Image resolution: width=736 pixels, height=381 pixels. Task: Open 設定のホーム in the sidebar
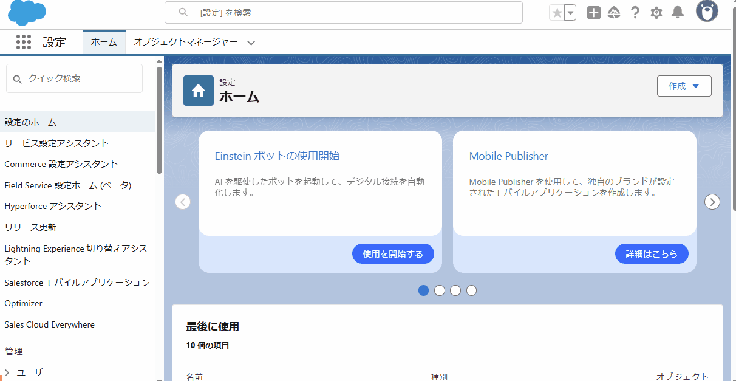tap(77, 122)
